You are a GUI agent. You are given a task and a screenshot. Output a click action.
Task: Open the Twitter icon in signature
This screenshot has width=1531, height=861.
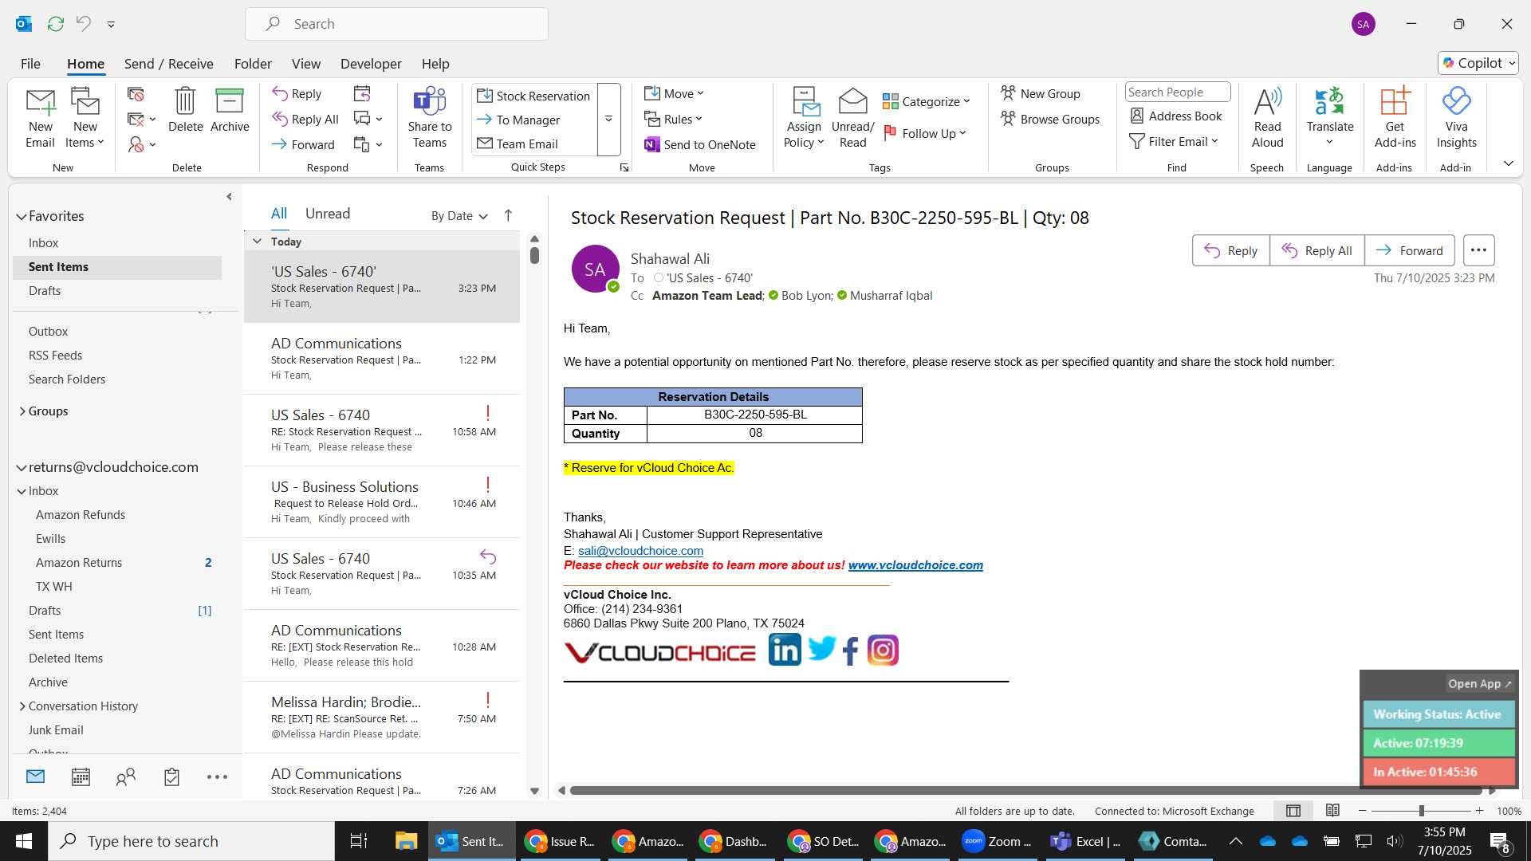click(821, 649)
